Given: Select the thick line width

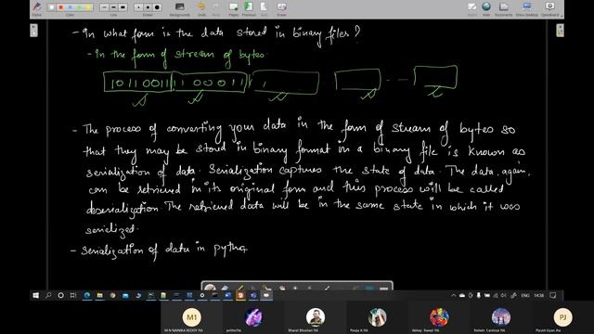Looking at the screenshot, I should coord(123,7).
